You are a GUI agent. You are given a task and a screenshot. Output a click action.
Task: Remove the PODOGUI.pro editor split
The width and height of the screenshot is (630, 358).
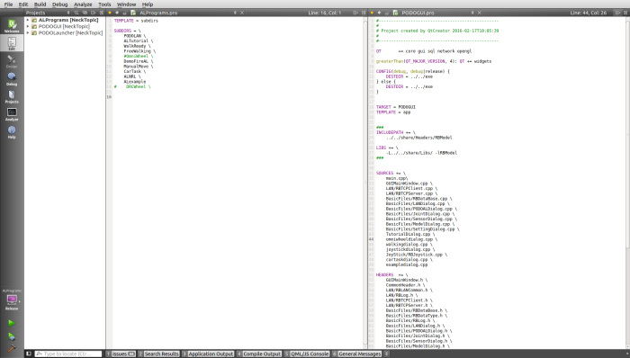pos(625,13)
